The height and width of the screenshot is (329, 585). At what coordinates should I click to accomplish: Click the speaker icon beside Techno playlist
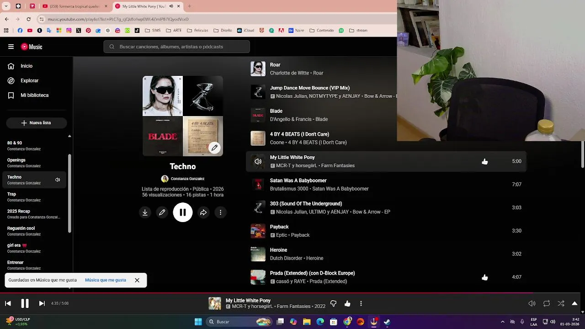pyautogui.click(x=58, y=180)
